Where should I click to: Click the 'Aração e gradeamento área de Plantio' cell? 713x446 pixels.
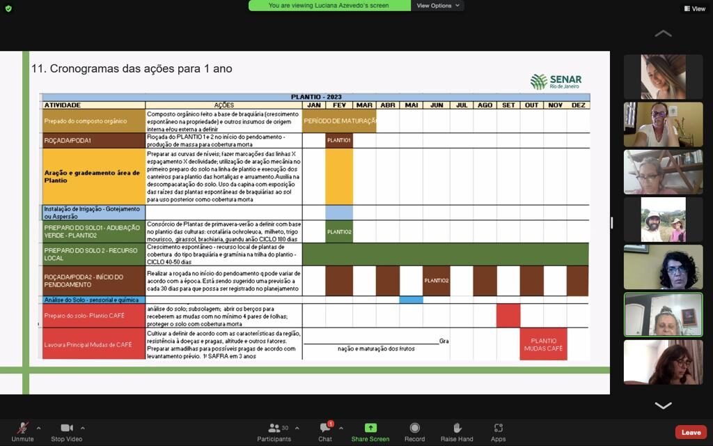tap(94, 176)
